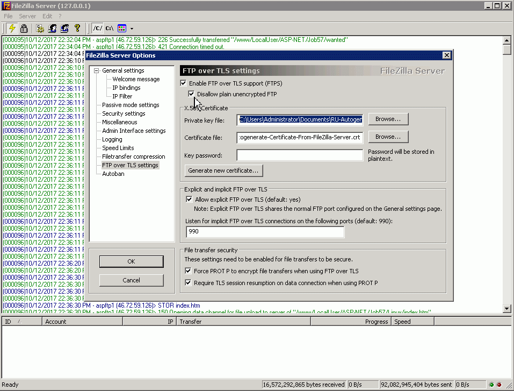Open dropdown arrow beside the sort icon
The width and height of the screenshot is (514, 391).
tap(132, 29)
